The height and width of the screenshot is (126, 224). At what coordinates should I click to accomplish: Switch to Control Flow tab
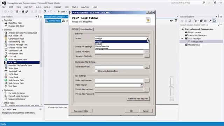click(53, 21)
